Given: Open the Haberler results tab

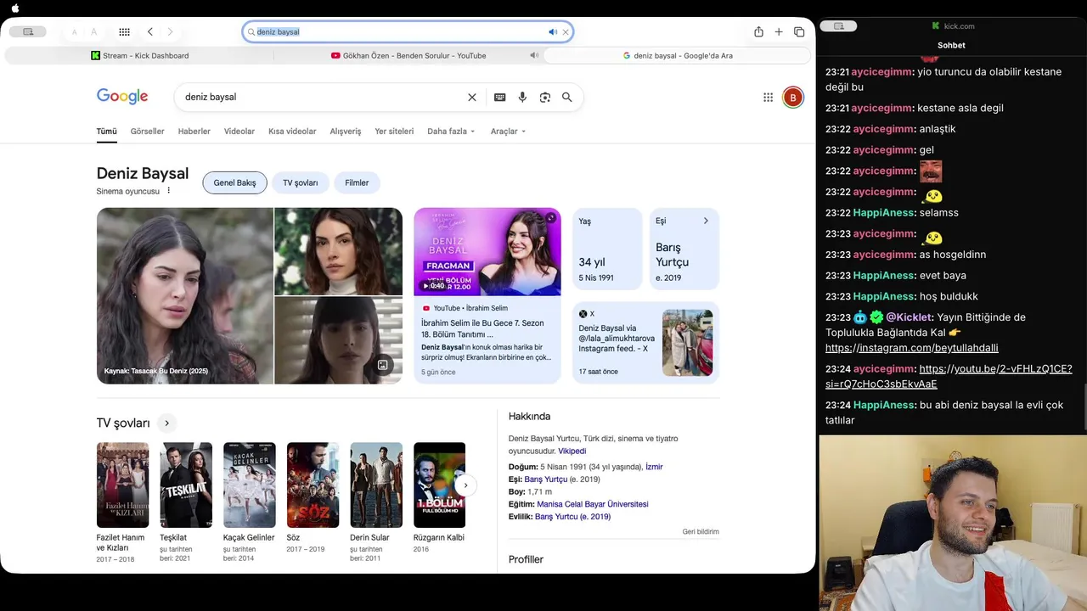Looking at the screenshot, I should point(194,132).
